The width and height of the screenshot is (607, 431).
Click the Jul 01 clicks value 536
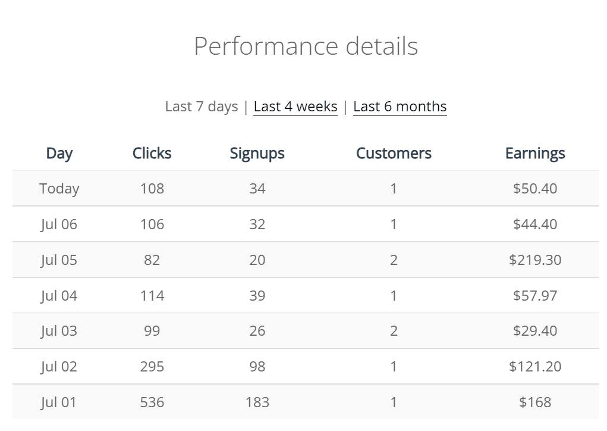point(152,402)
